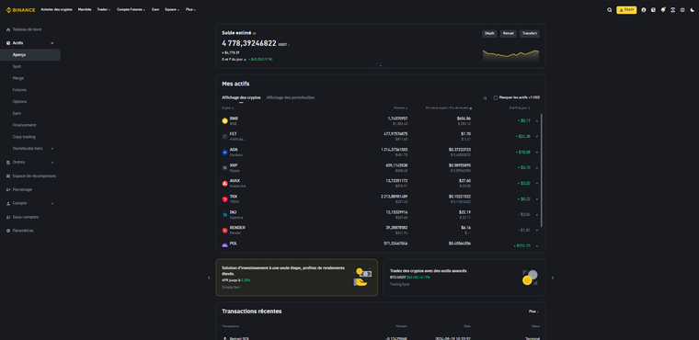Click the assets list scrollbar
The width and height of the screenshot is (699, 340).
coord(542,170)
